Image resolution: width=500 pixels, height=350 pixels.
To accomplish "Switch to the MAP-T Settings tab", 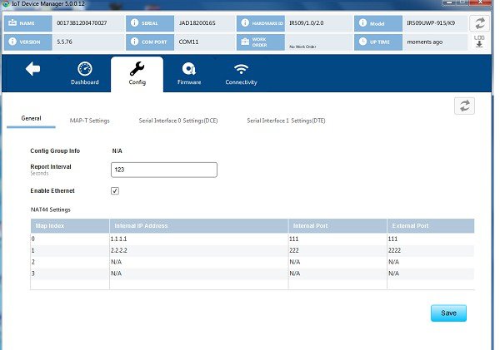I will coord(90,121).
